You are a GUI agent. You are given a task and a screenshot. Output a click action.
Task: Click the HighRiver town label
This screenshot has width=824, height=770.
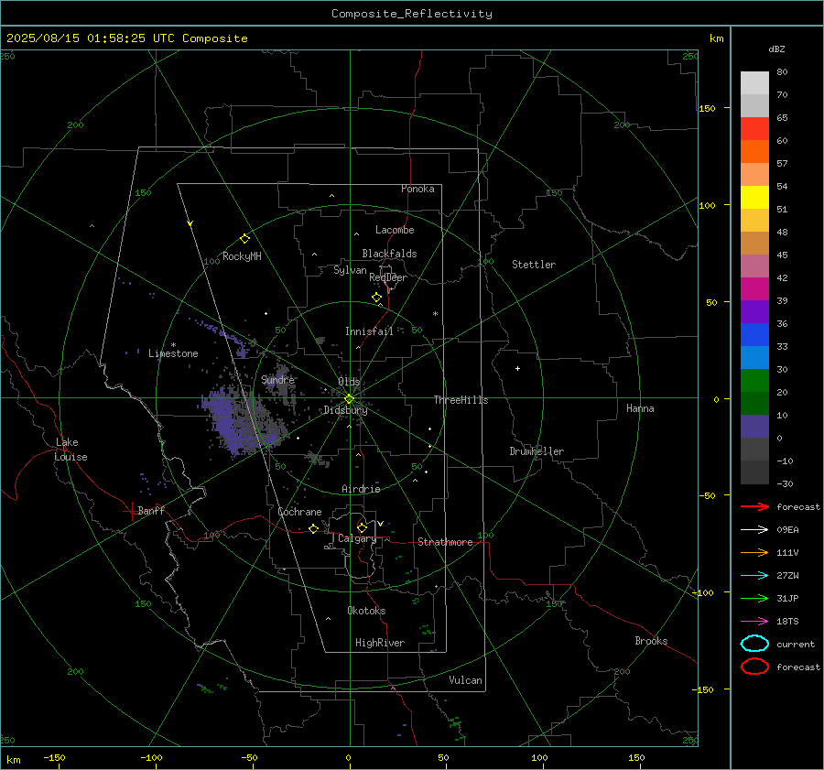[380, 643]
